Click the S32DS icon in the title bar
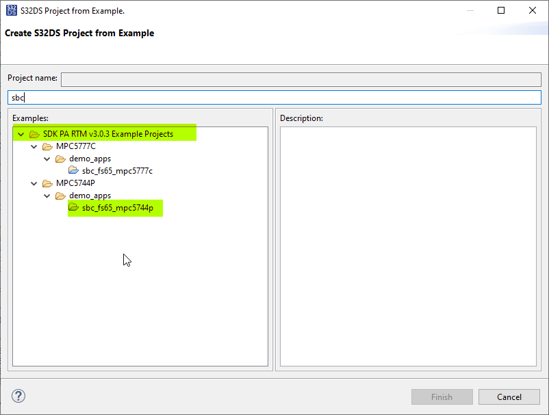 click(x=11, y=10)
